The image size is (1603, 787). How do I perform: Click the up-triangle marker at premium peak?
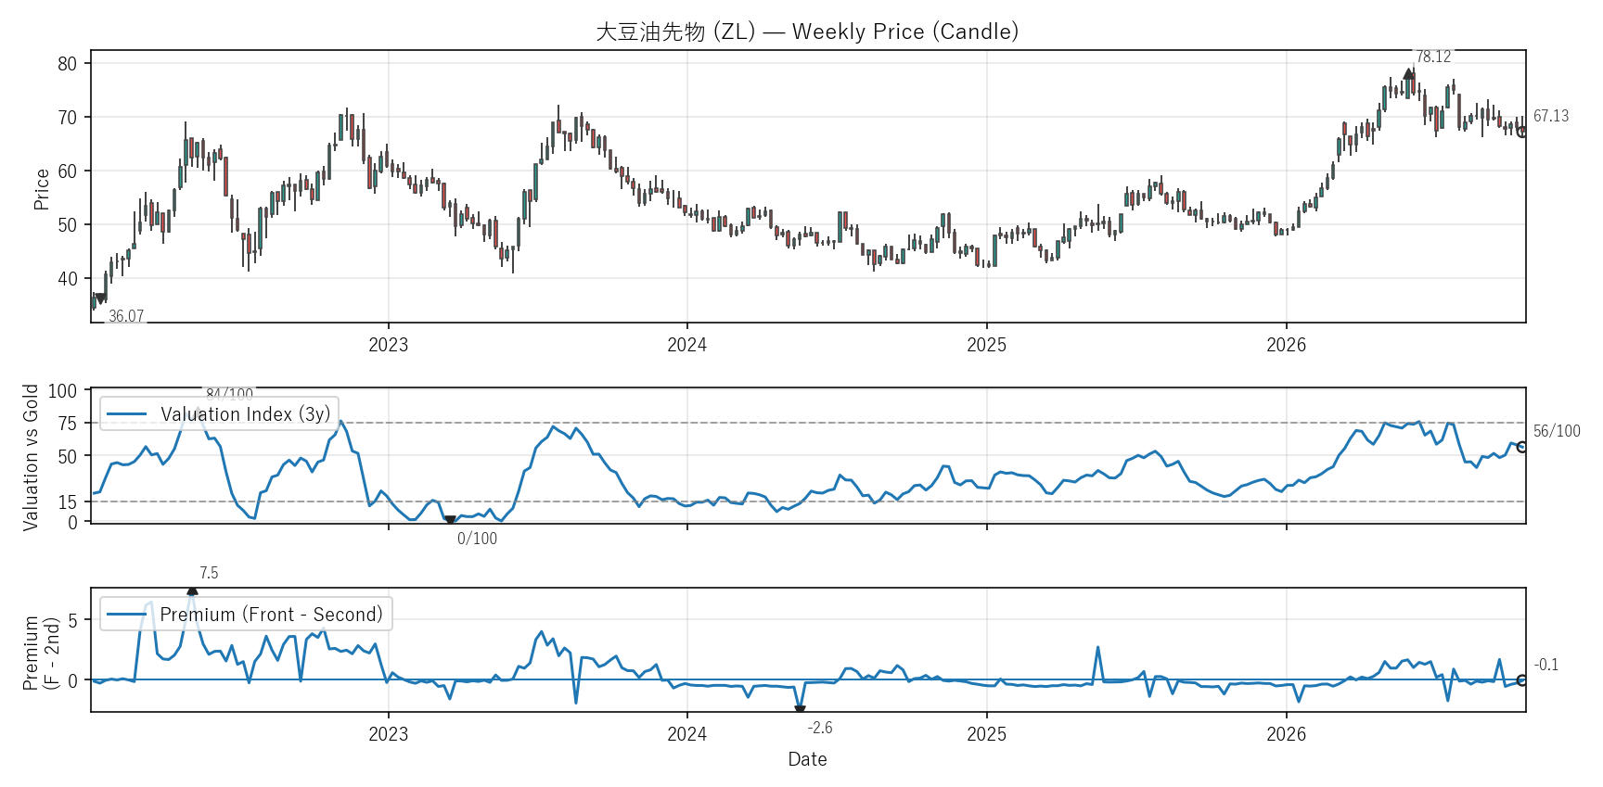192,590
